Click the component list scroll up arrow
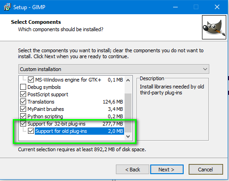The height and width of the screenshot is (181, 229). [128, 80]
